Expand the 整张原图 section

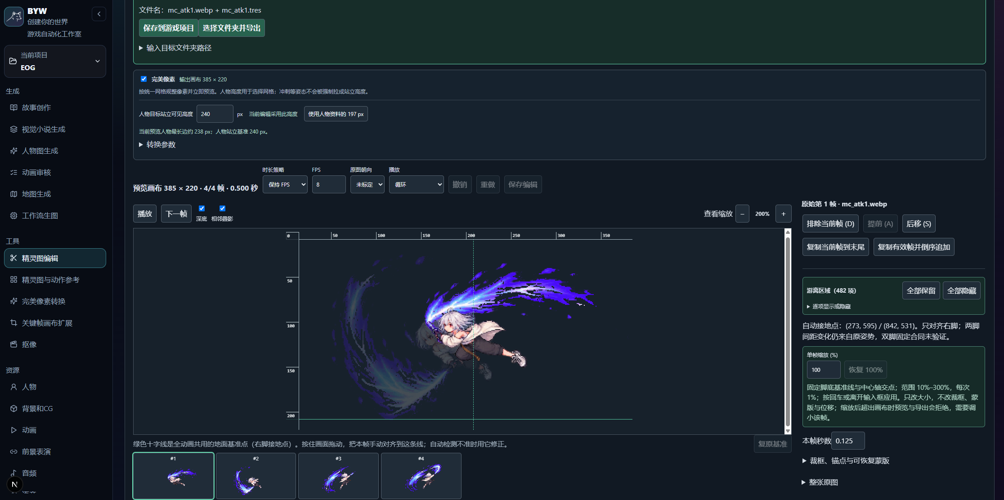pos(820,482)
